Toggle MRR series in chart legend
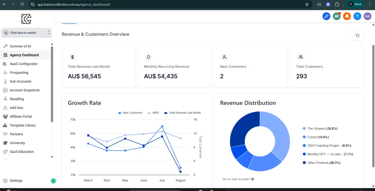The height and width of the screenshot is (191, 375). [x=153, y=113]
